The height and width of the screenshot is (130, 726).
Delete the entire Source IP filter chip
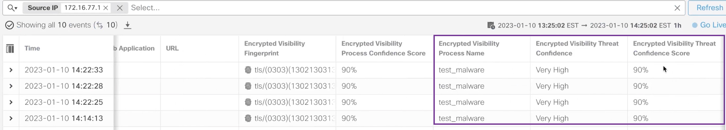tap(120, 8)
